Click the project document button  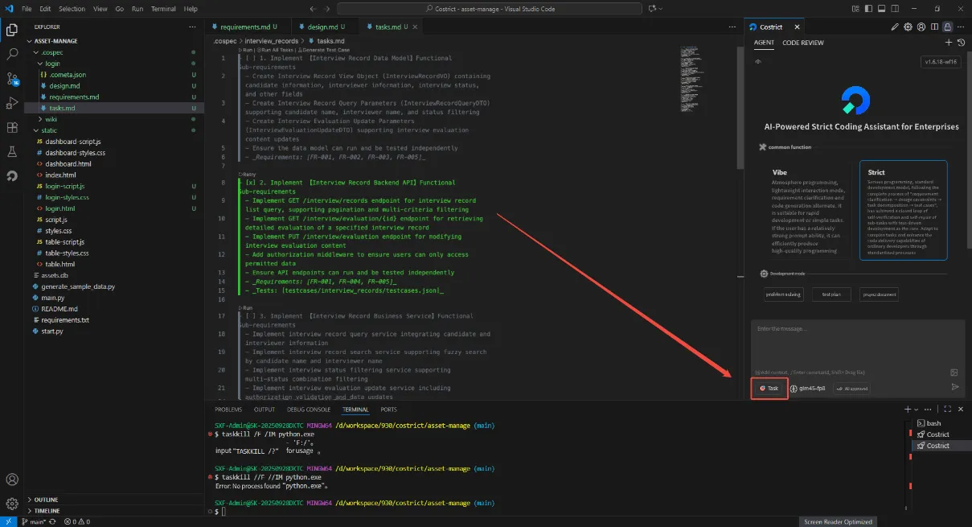pos(880,294)
